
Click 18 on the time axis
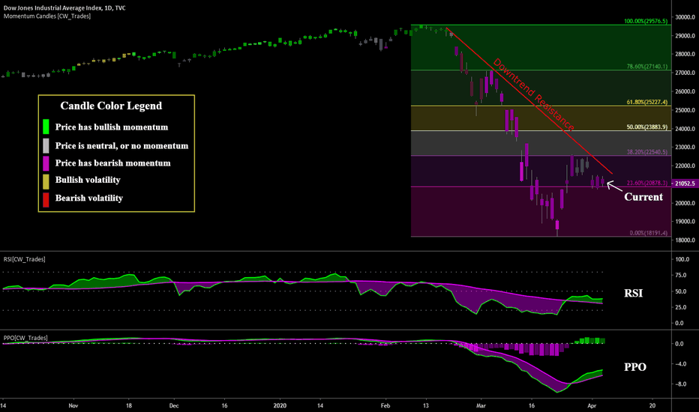[x=129, y=406]
